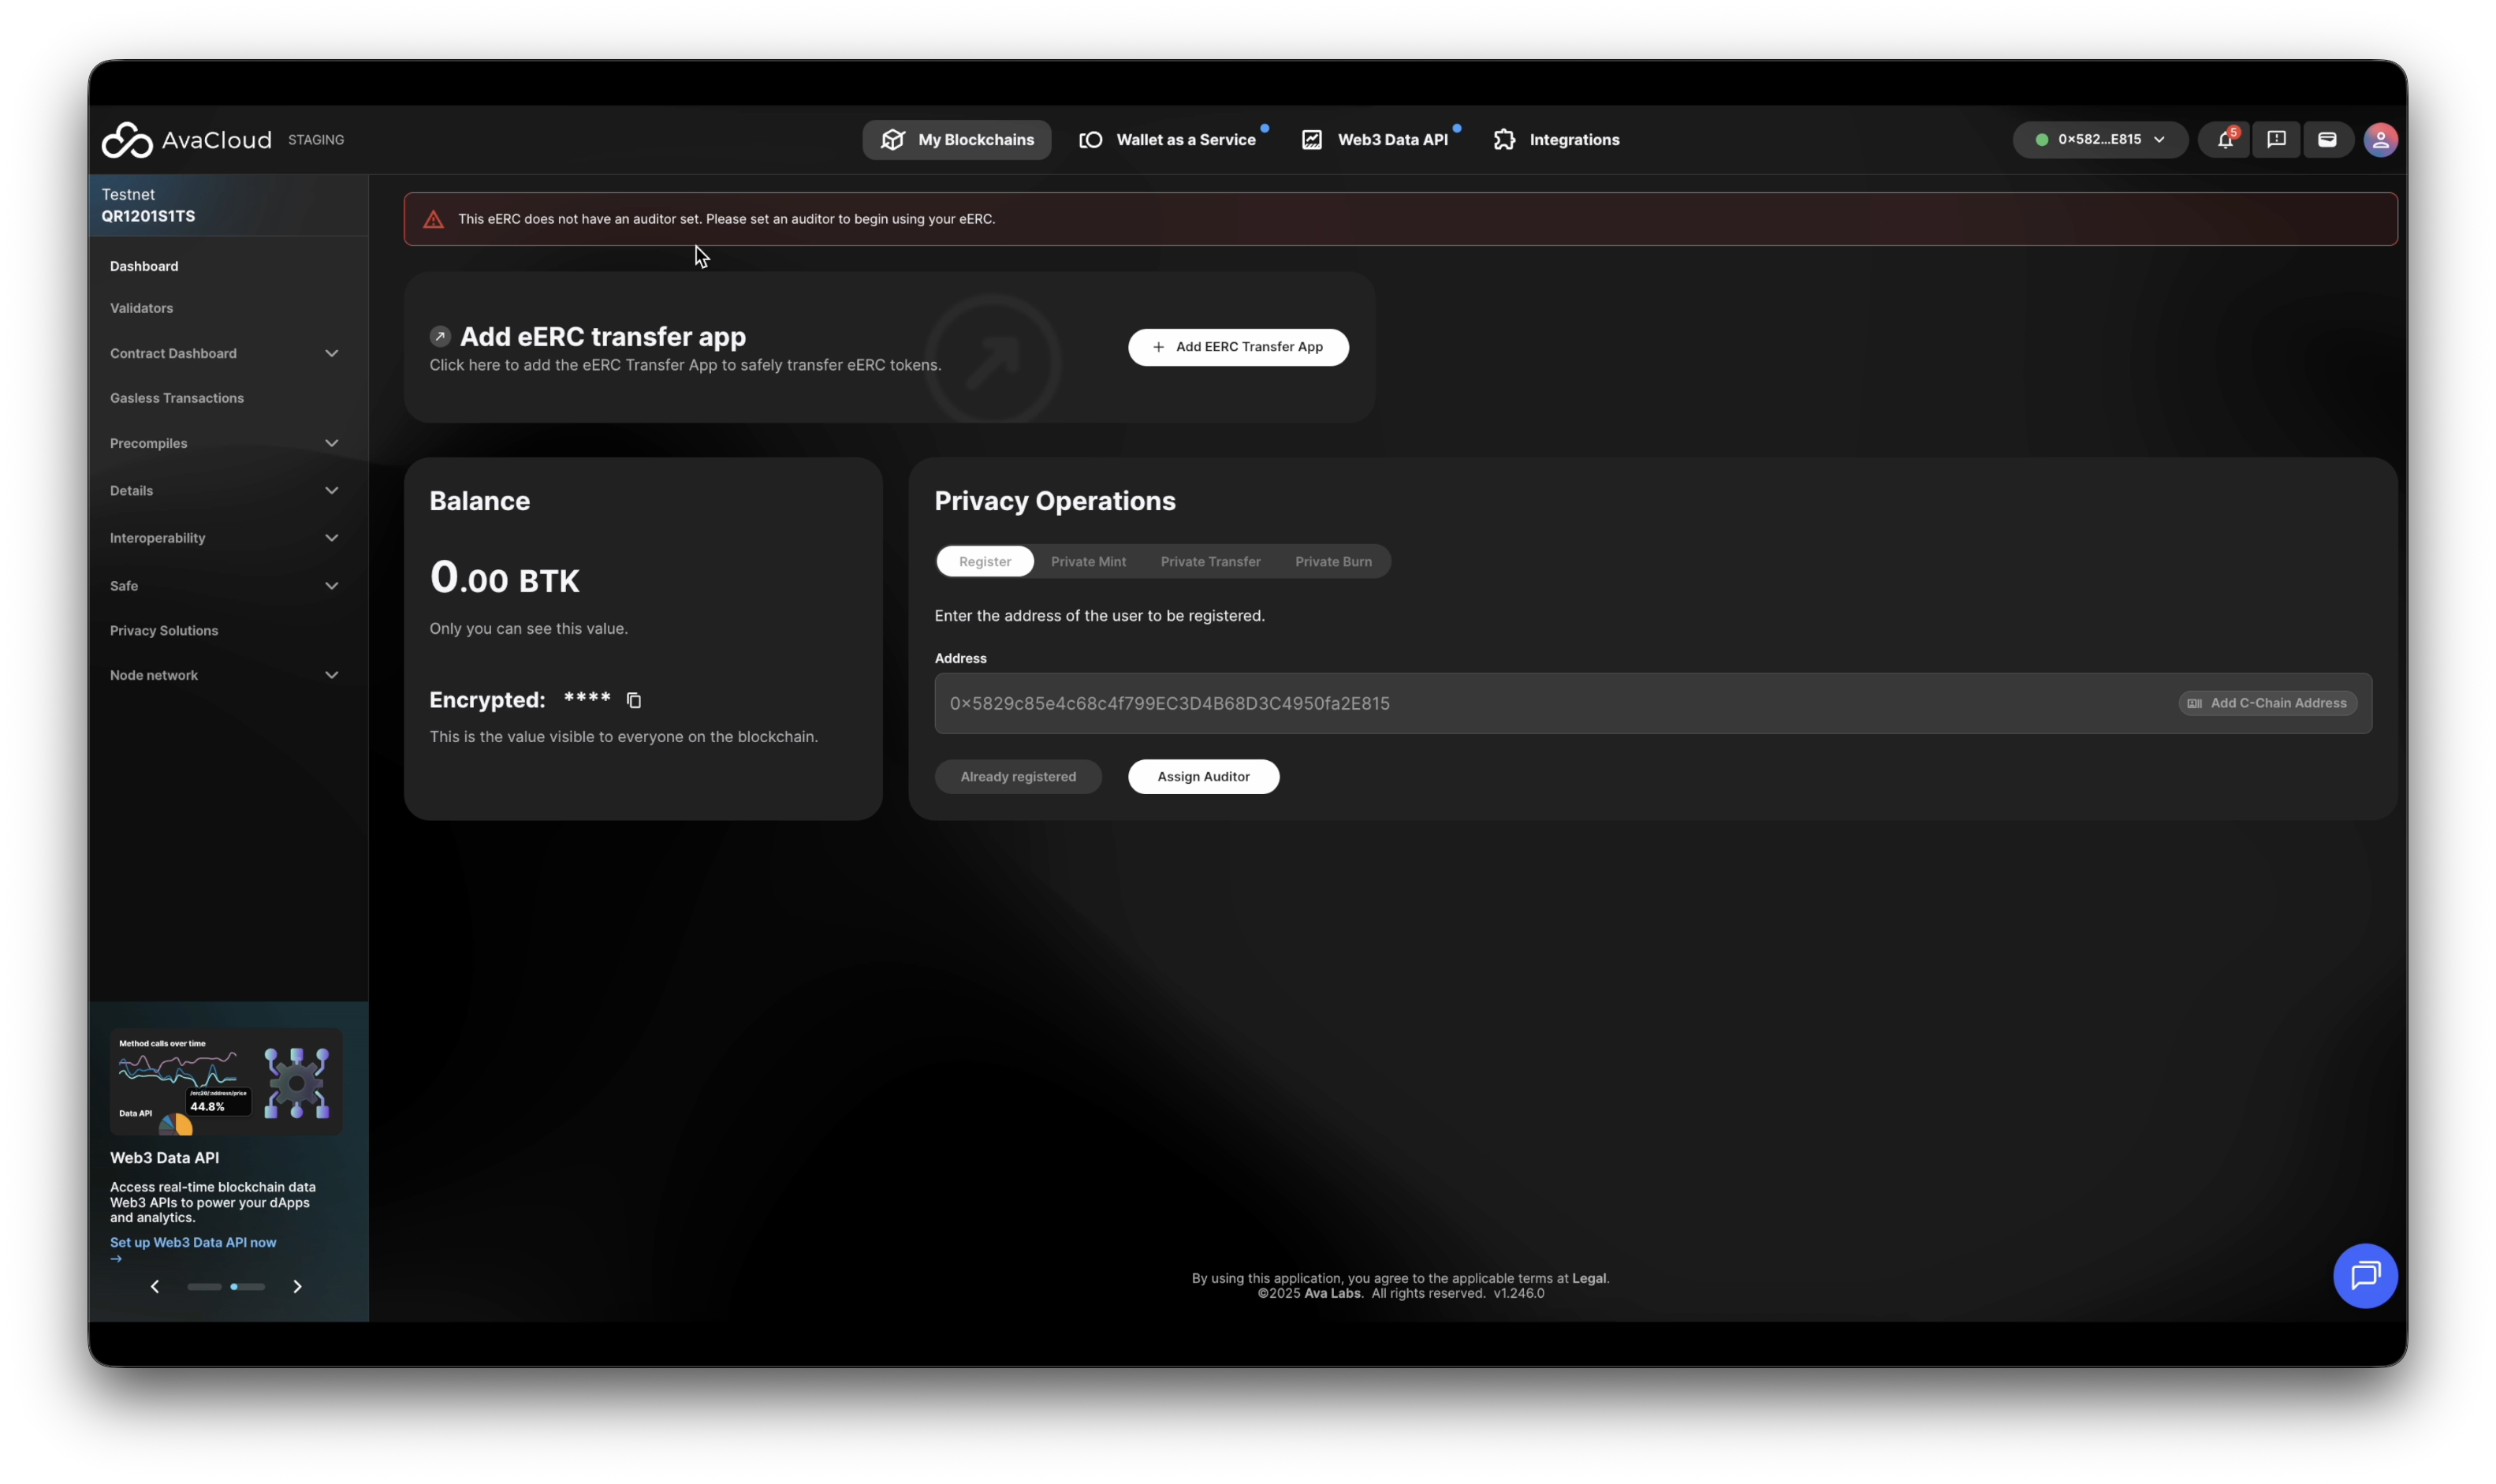Go to next promo carousel slide

(297, 1286)
